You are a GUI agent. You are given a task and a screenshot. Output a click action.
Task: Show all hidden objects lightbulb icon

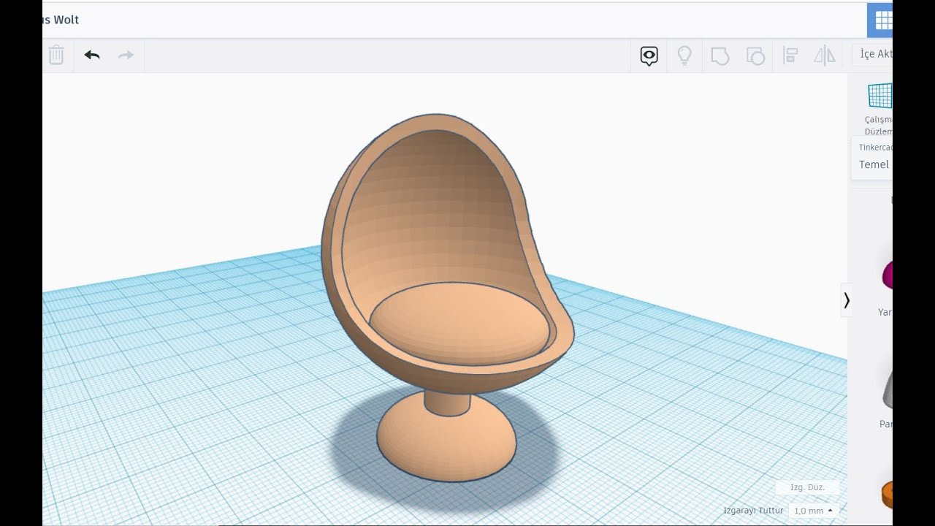tap(684, 56)
